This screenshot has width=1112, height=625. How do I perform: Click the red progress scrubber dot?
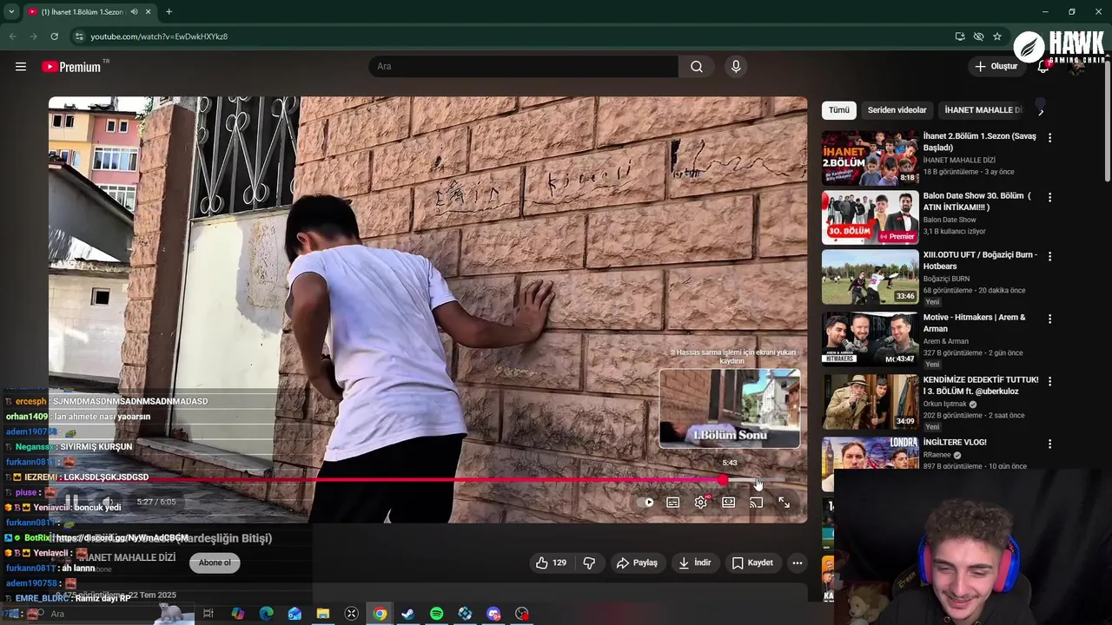[724, 480]
